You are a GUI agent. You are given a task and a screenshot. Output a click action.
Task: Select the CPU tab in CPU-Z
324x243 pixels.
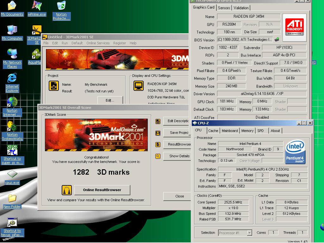pos(198,130)
